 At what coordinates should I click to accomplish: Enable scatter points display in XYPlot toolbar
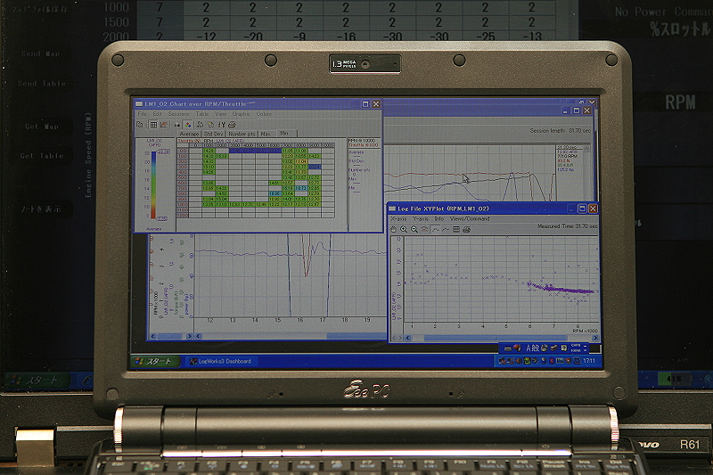click(436, 230)
